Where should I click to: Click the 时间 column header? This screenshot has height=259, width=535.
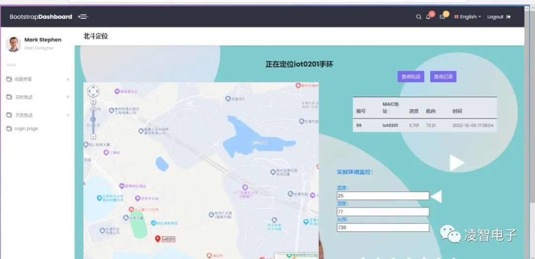click(x=457, y=111)
